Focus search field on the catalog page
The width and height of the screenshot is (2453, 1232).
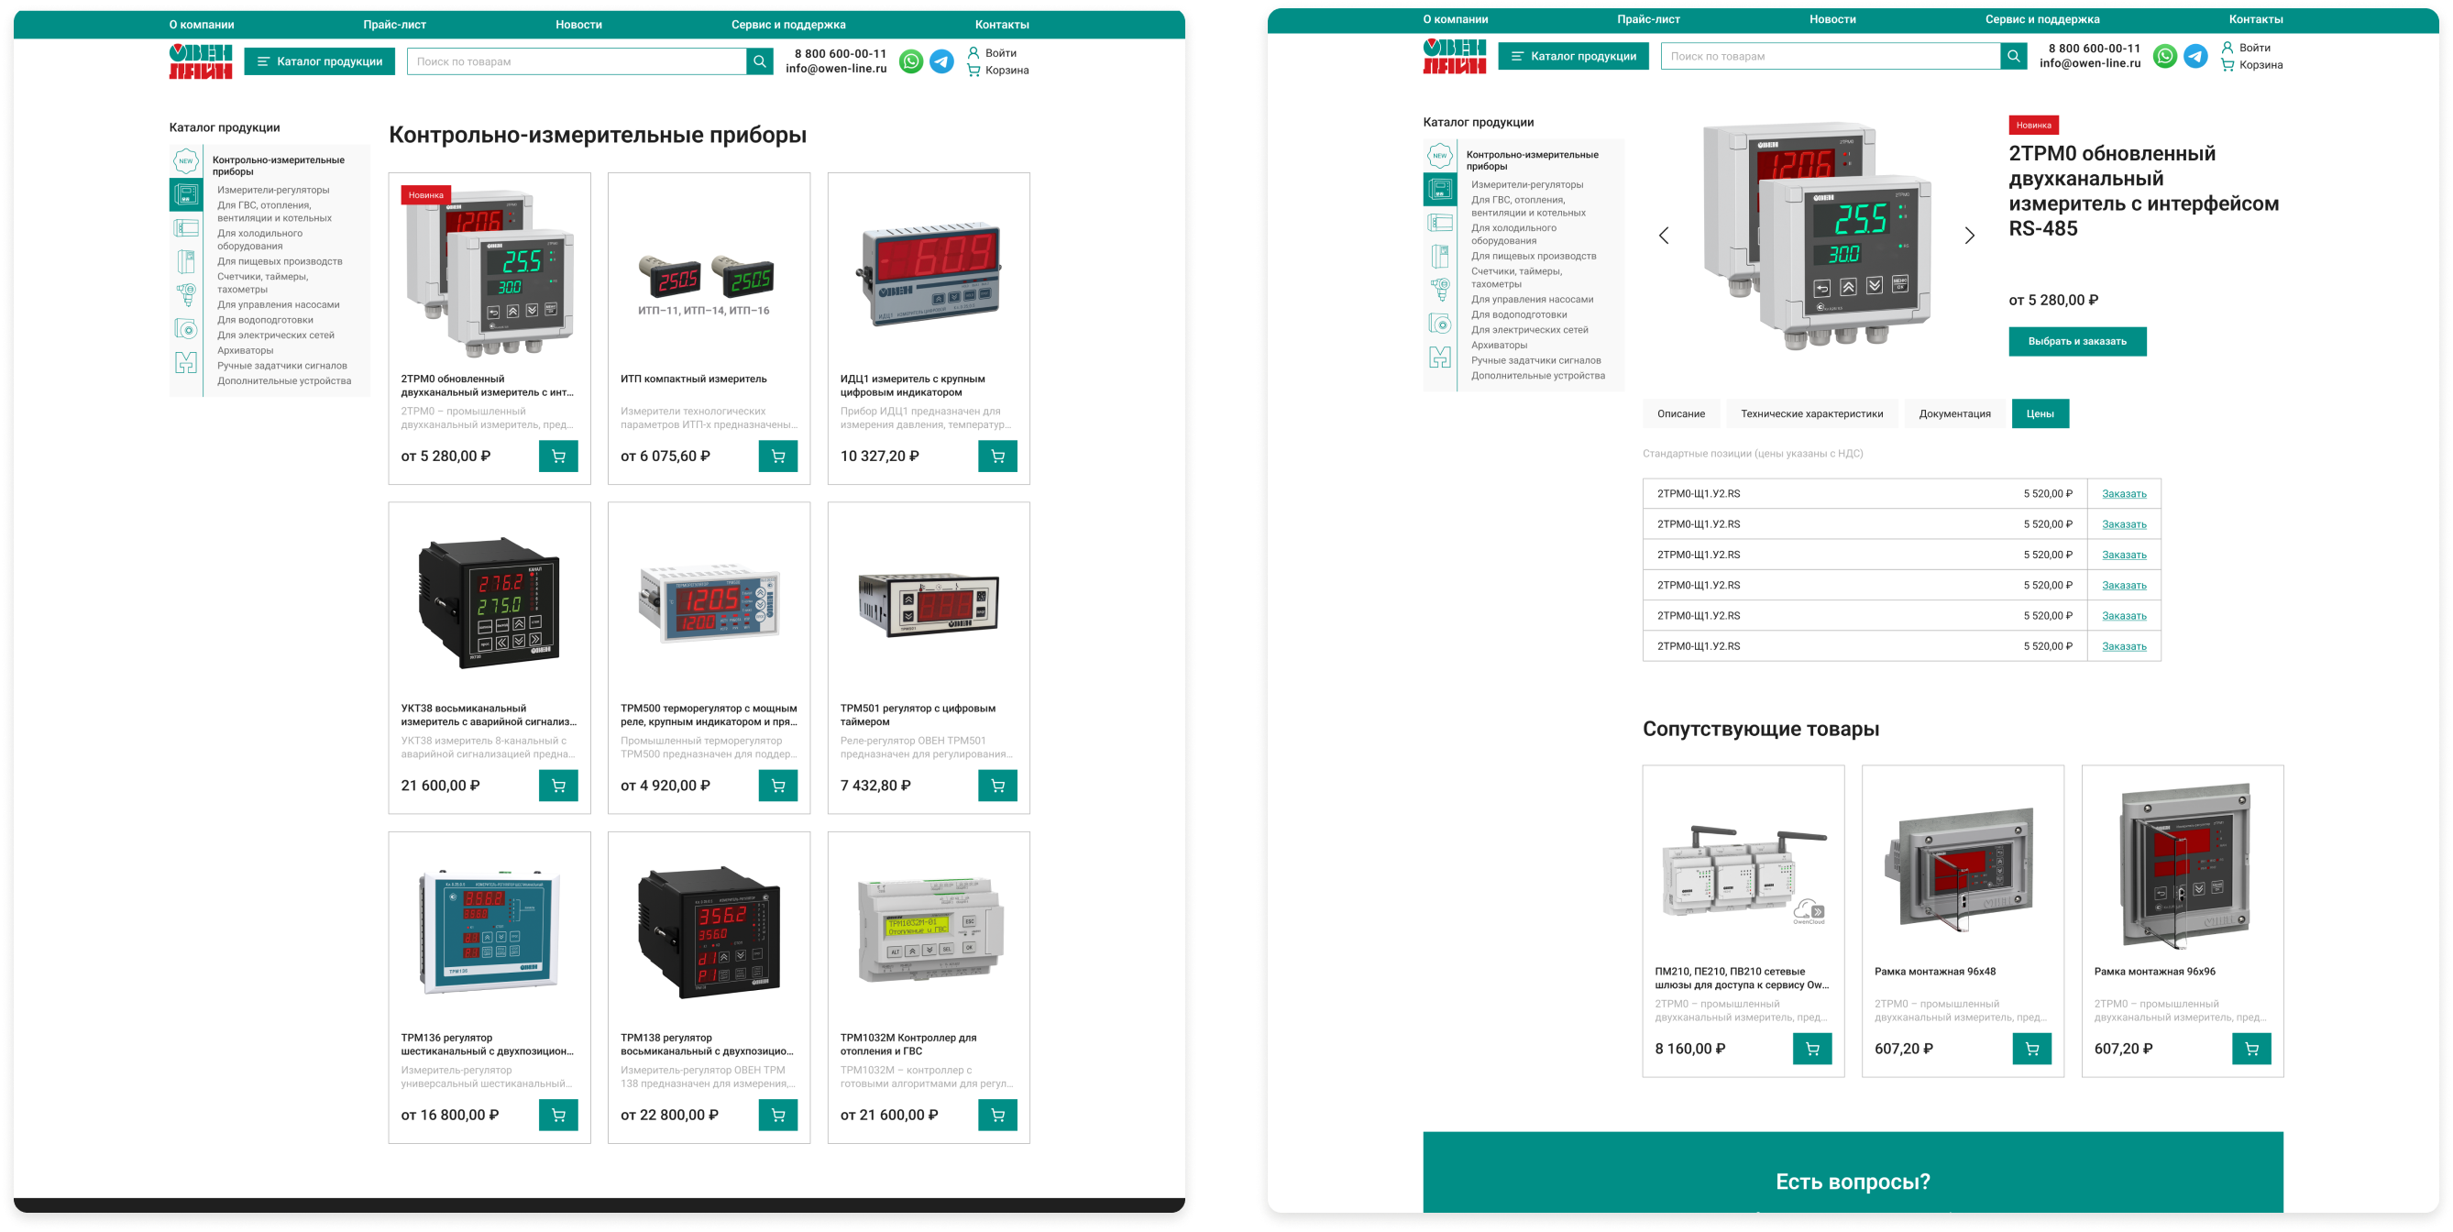[x=577, y=62]
